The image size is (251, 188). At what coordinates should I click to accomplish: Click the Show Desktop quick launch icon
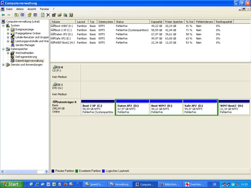[x=31, y=184]
